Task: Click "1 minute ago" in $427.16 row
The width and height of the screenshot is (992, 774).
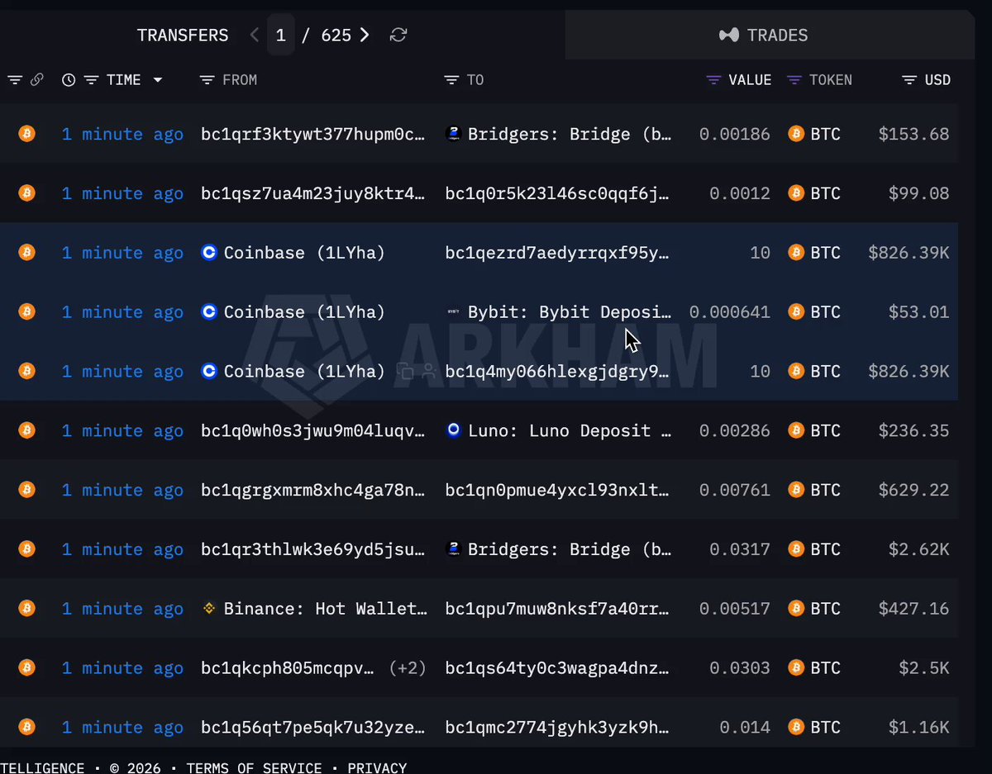Action: (x=122, y=609)
